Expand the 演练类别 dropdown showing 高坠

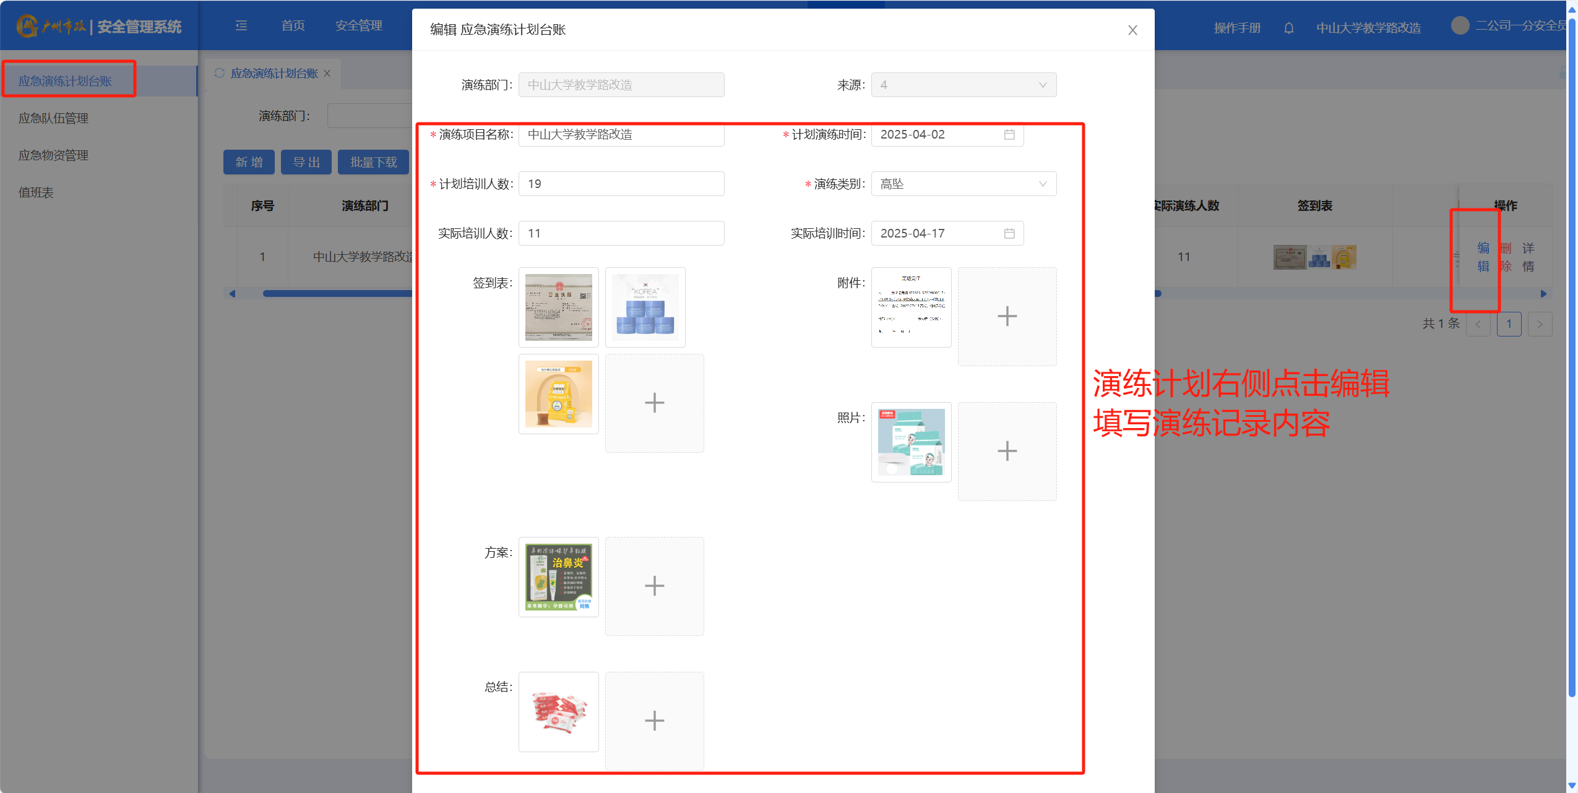click(964, 184)
